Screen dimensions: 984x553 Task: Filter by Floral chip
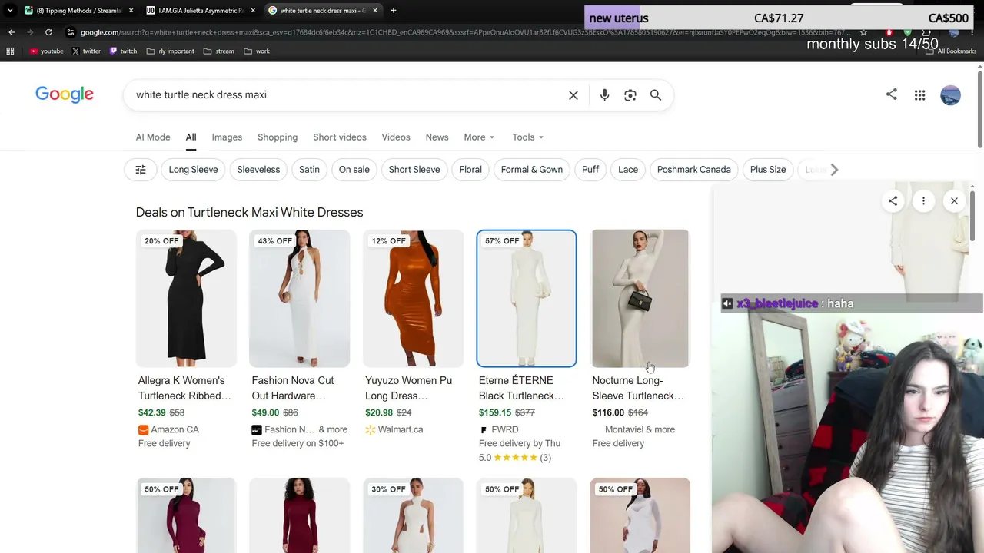click(470, 170)
